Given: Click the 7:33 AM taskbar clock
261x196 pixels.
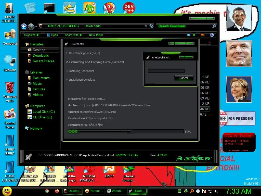Looking at the screenshot, I should point(239,191).
